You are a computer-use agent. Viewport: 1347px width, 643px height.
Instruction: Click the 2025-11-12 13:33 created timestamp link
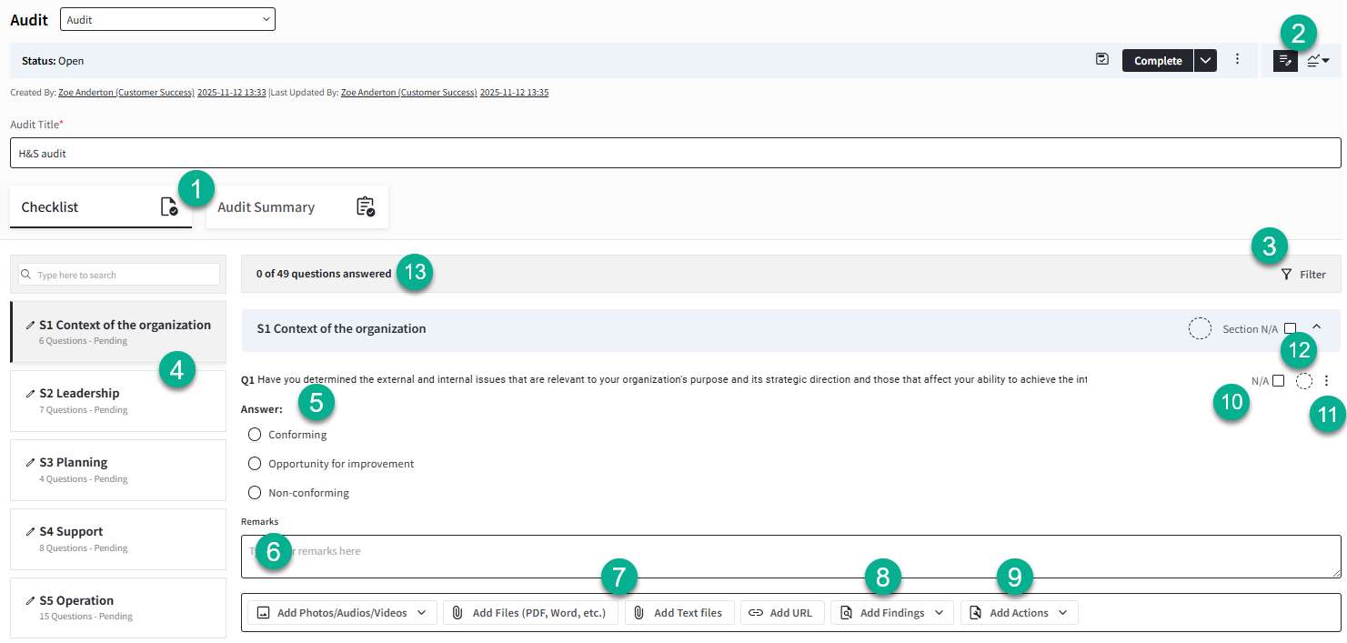tap(232, 93)
